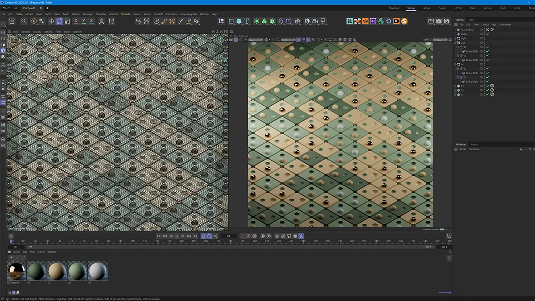Click the Redo arrow icon
Viewport: 535px width, 301px height.
[10, 8]
